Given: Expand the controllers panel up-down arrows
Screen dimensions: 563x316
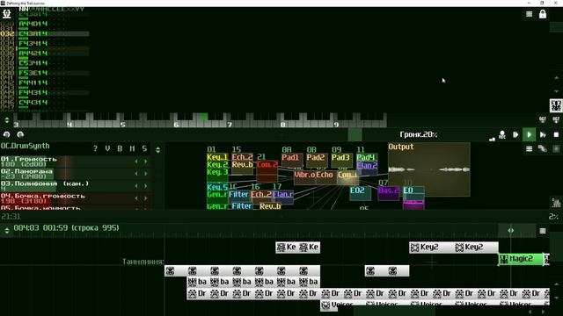Looking at the screenshot, I should (158, 150).
